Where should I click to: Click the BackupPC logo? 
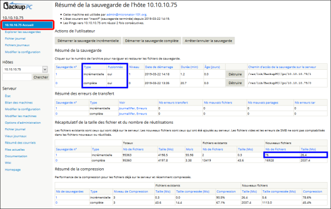coord(18,6)
